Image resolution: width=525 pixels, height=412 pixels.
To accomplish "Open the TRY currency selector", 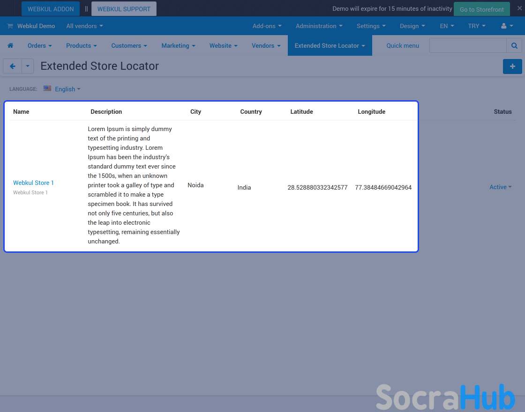I will coord(477,26).
